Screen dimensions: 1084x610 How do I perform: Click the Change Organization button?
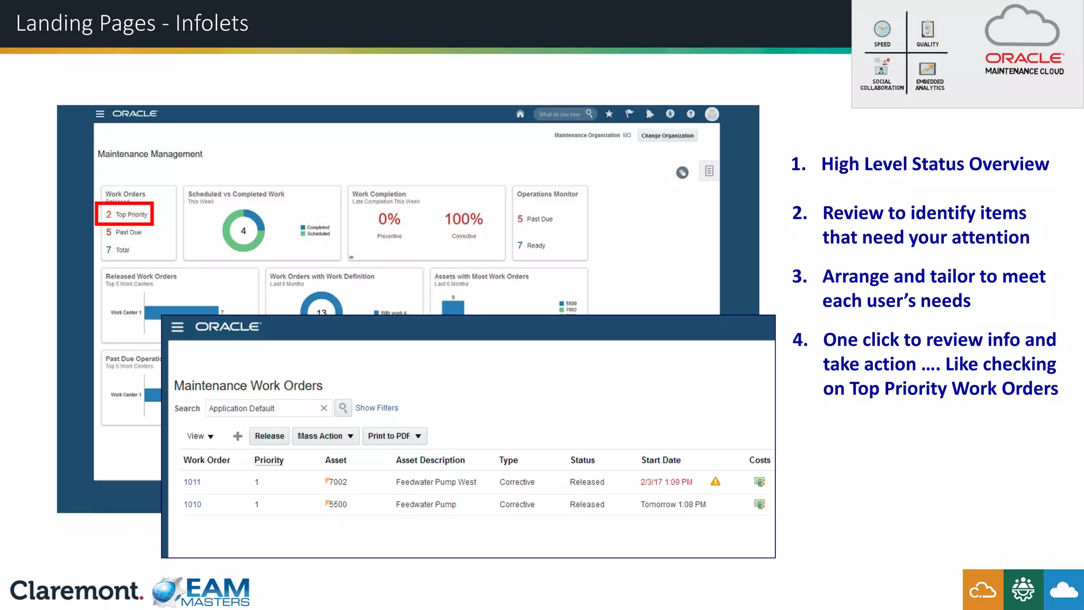tap(667, 136)
